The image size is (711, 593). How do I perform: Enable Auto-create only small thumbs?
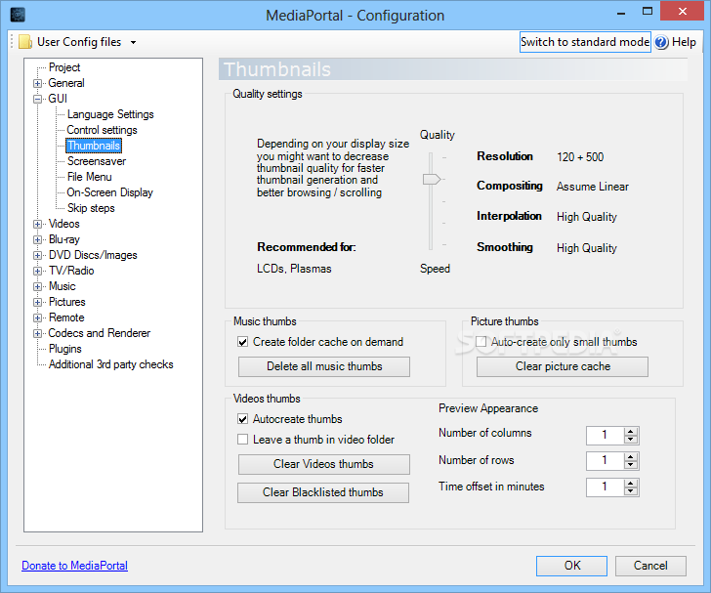click(481, 342)
